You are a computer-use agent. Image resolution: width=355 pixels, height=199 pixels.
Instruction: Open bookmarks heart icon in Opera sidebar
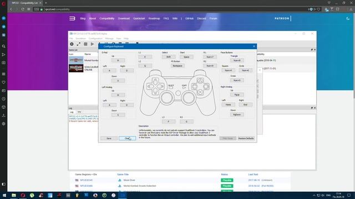point(4,82)
